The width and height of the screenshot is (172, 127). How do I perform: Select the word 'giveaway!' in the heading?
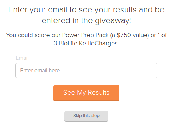(x=113, y=21)
